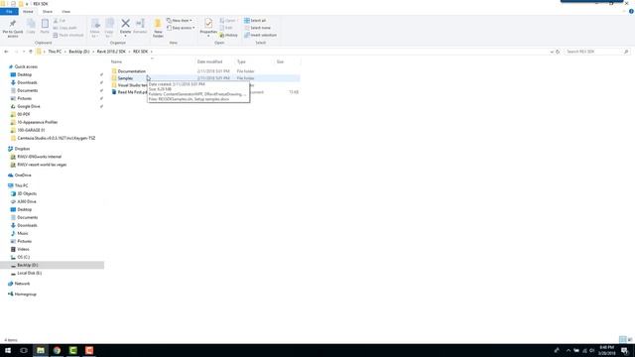Screen dimensions: 635x357
Task: Open address bar history dropdown
Action: pos(552,52)
